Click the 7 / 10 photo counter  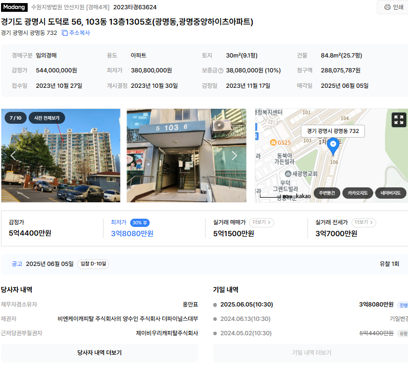click(x=15, y=118)
